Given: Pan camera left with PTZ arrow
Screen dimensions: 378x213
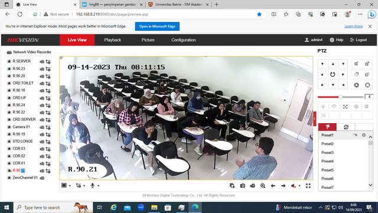Looking at the screenshot, I should pyautogui.click(x=322, y=75).
